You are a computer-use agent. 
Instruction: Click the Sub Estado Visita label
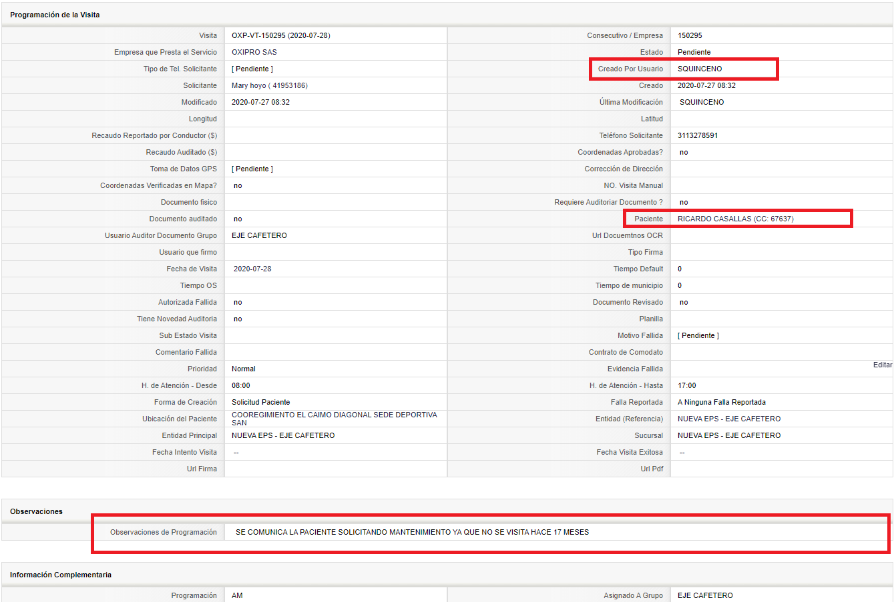(188, 335)
